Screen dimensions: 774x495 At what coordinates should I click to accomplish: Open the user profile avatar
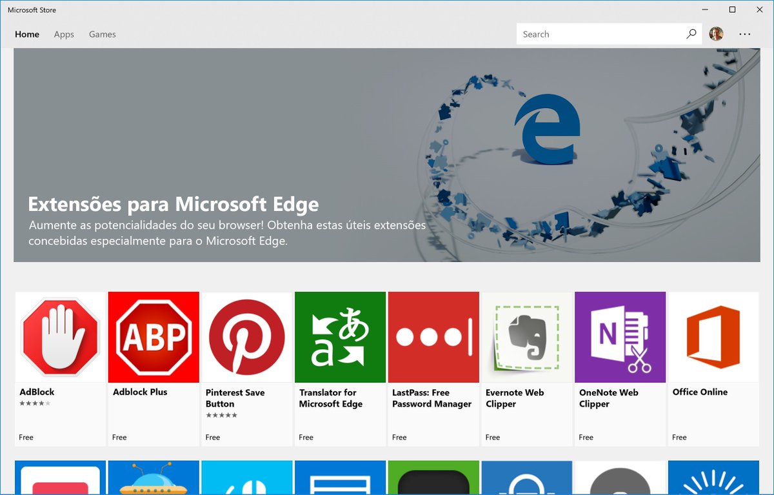click(716, 34)
